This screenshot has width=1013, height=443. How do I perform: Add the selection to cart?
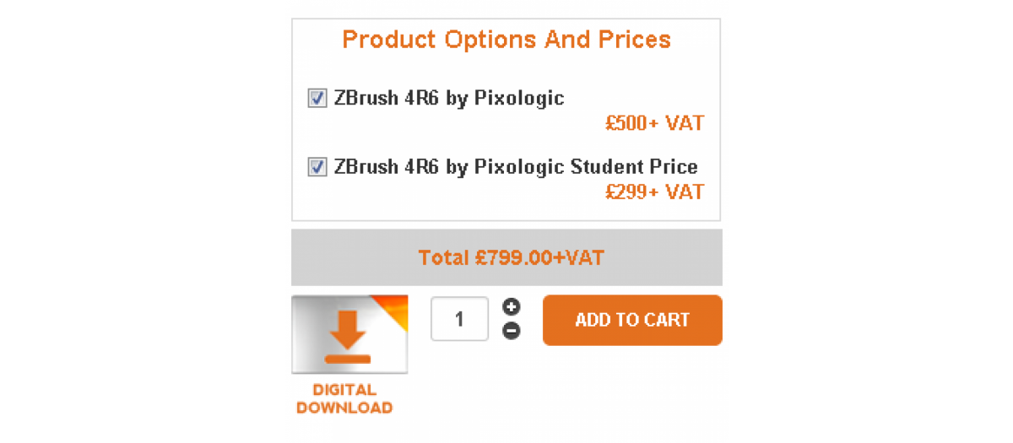click(x=632, y=320)
